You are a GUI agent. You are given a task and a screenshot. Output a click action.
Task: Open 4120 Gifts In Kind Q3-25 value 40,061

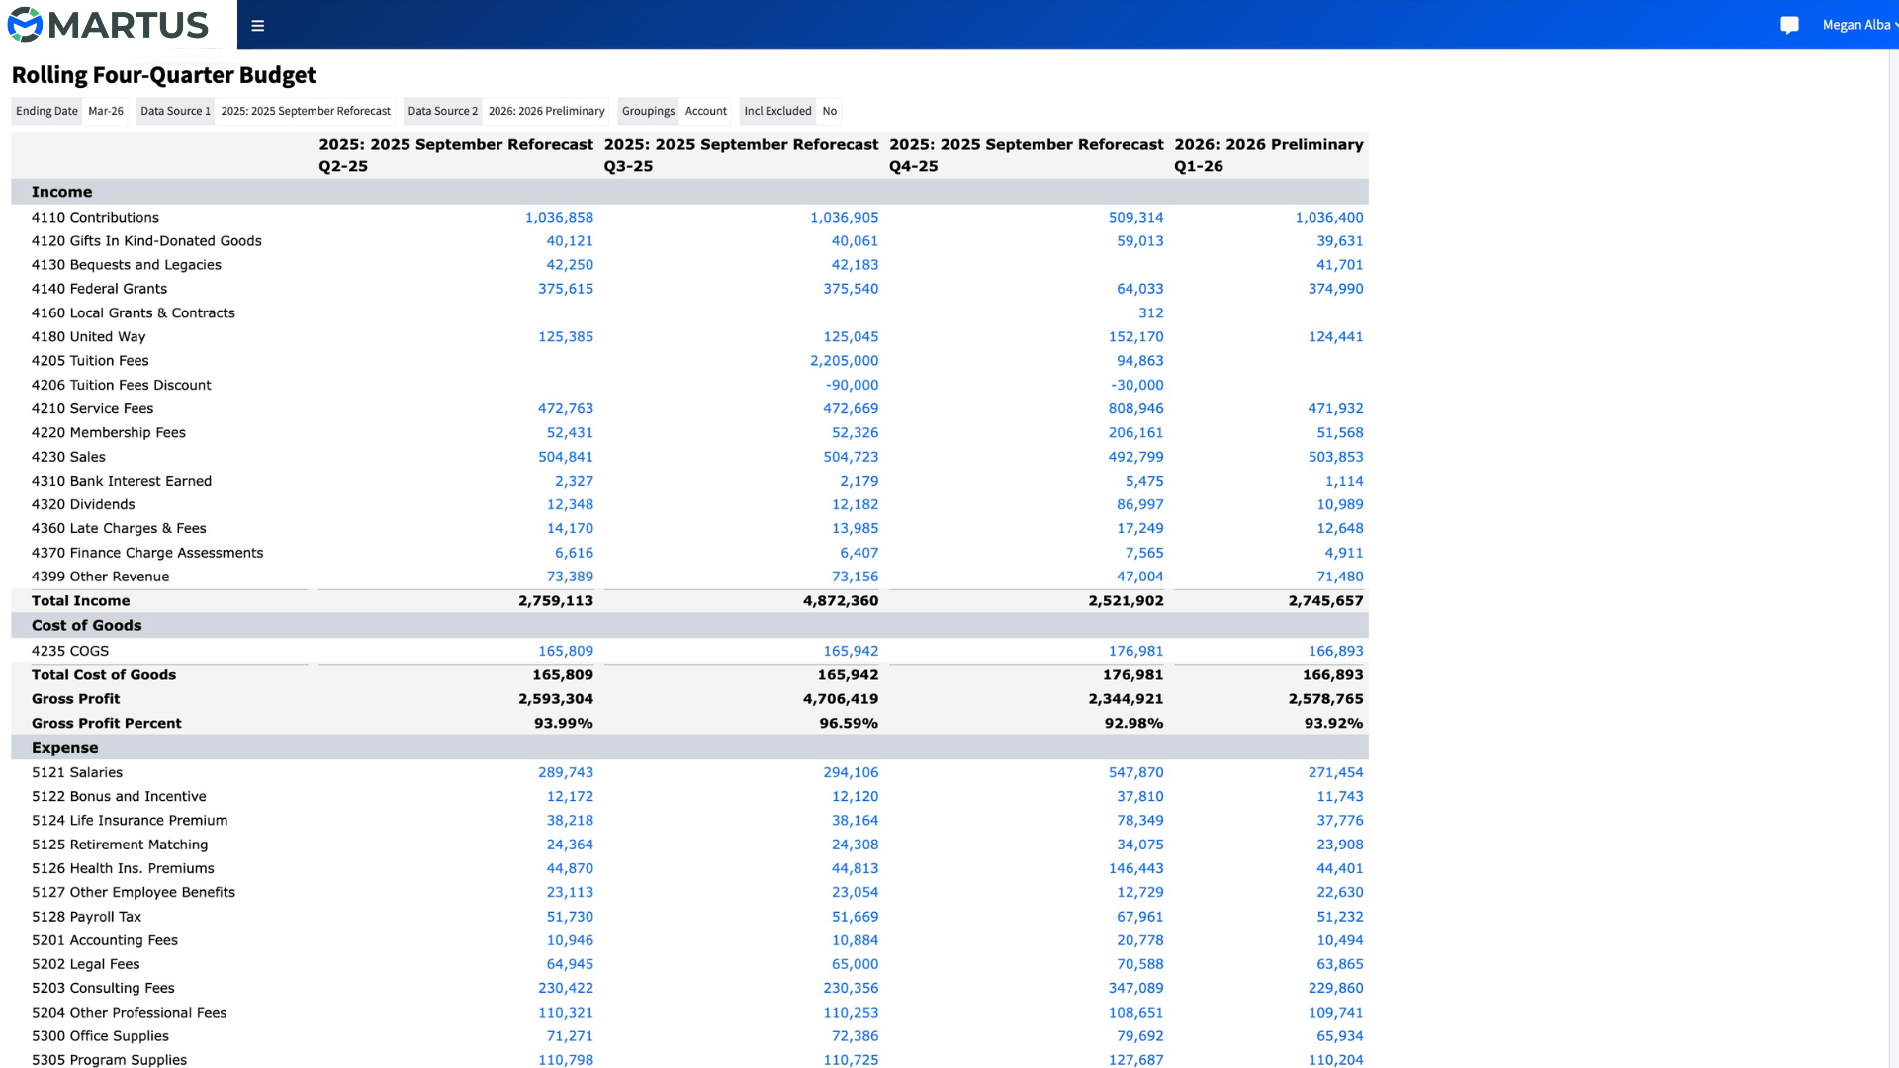point(855,241)
